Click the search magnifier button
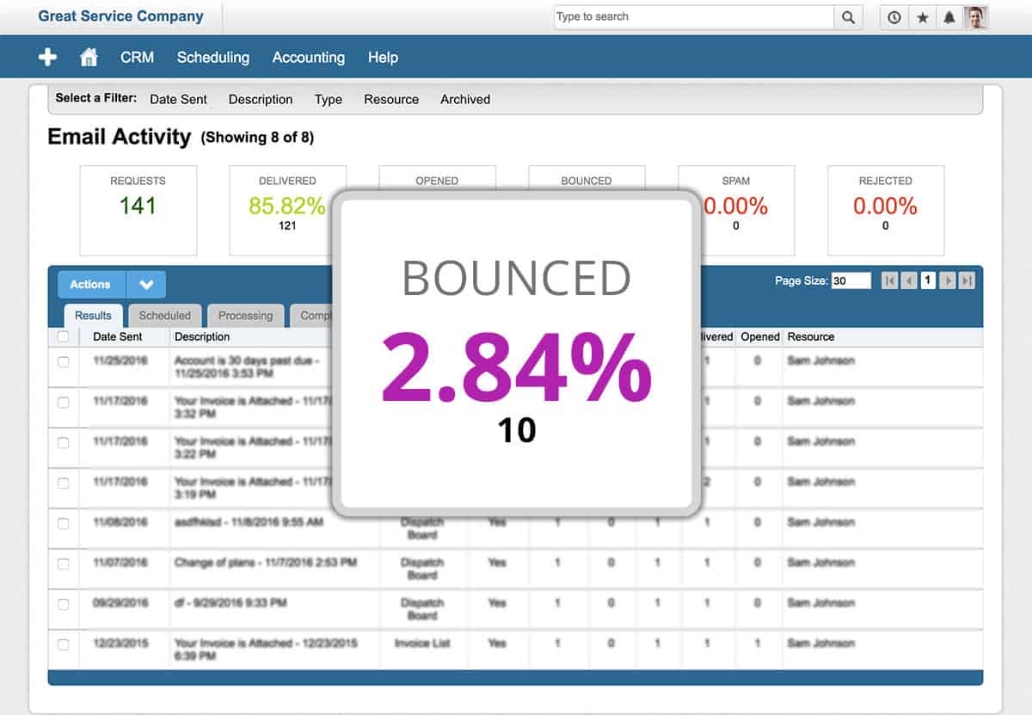The width and height of the screenshot is (1032, 715). click(x=848, y=17)
